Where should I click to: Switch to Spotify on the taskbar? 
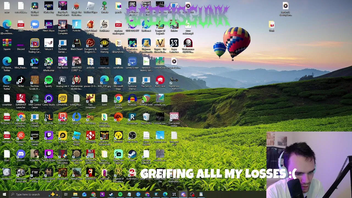tap(120, 194)
